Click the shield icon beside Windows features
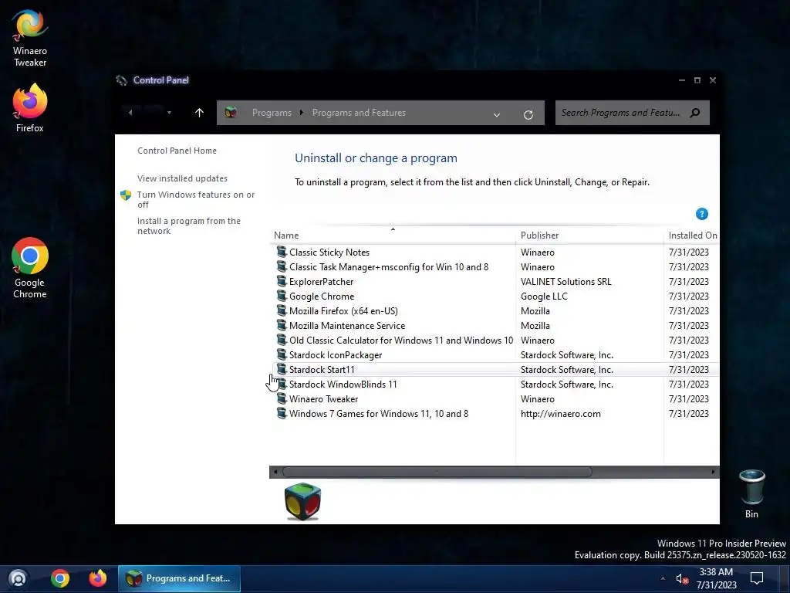This screenshot has height=593, width=790. click(x=126, y=195)
